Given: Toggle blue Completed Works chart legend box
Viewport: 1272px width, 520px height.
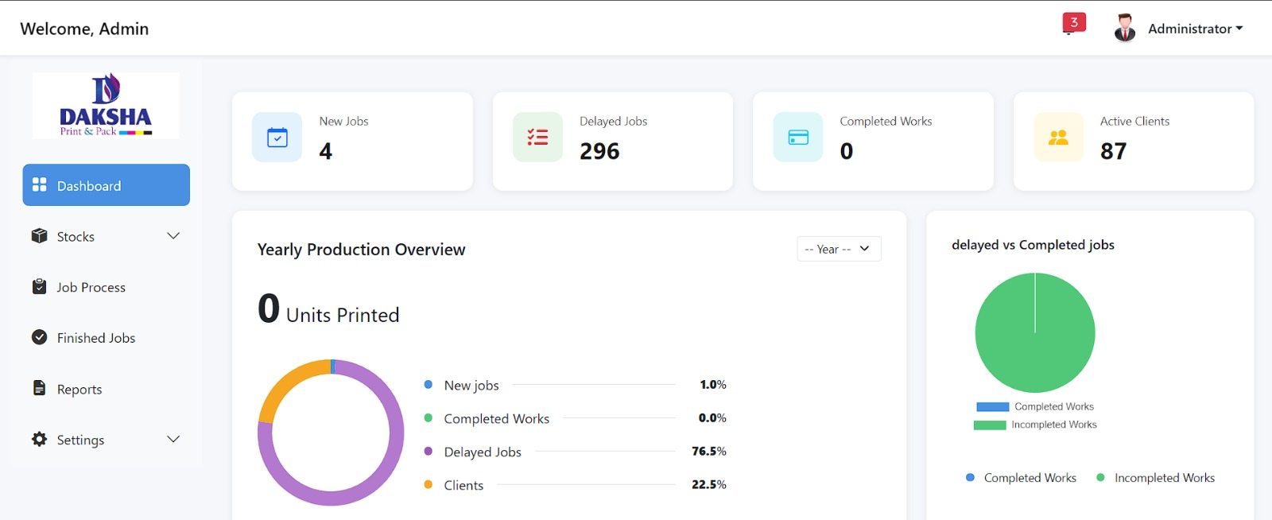Looking at the screenshot, I should click(x=992, y=407).
